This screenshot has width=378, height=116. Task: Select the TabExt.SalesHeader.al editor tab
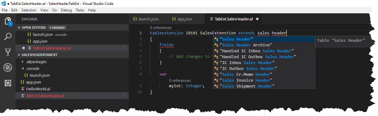(x=234, y=19)
